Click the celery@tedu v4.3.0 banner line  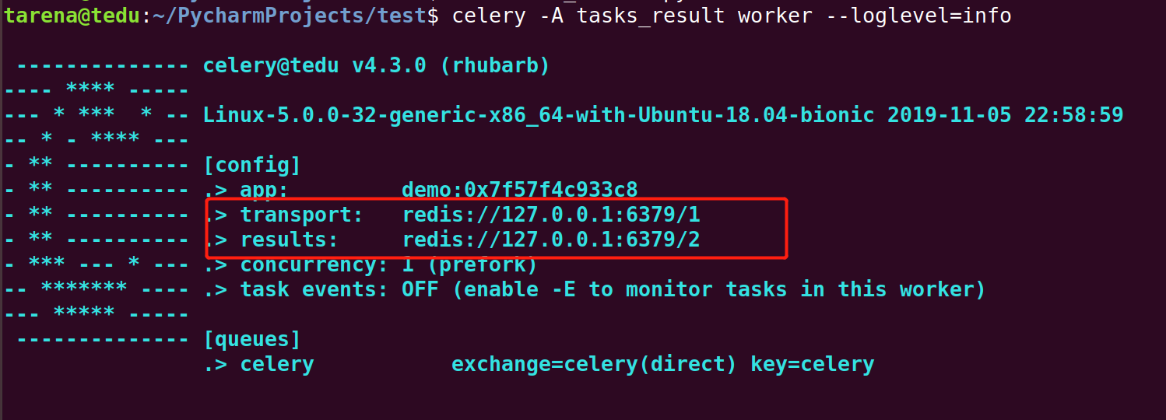tap(377, 65)
